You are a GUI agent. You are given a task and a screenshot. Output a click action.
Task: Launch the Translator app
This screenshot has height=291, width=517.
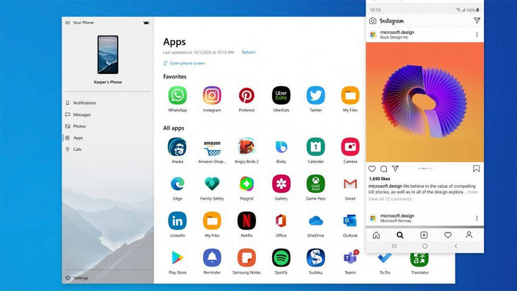click(419, 259)
